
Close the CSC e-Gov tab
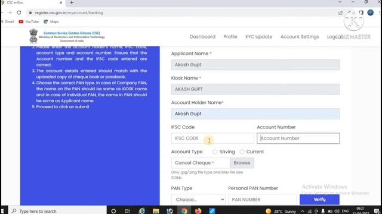[x=61, y=2]
